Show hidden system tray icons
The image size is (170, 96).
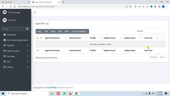coord(143,94)
